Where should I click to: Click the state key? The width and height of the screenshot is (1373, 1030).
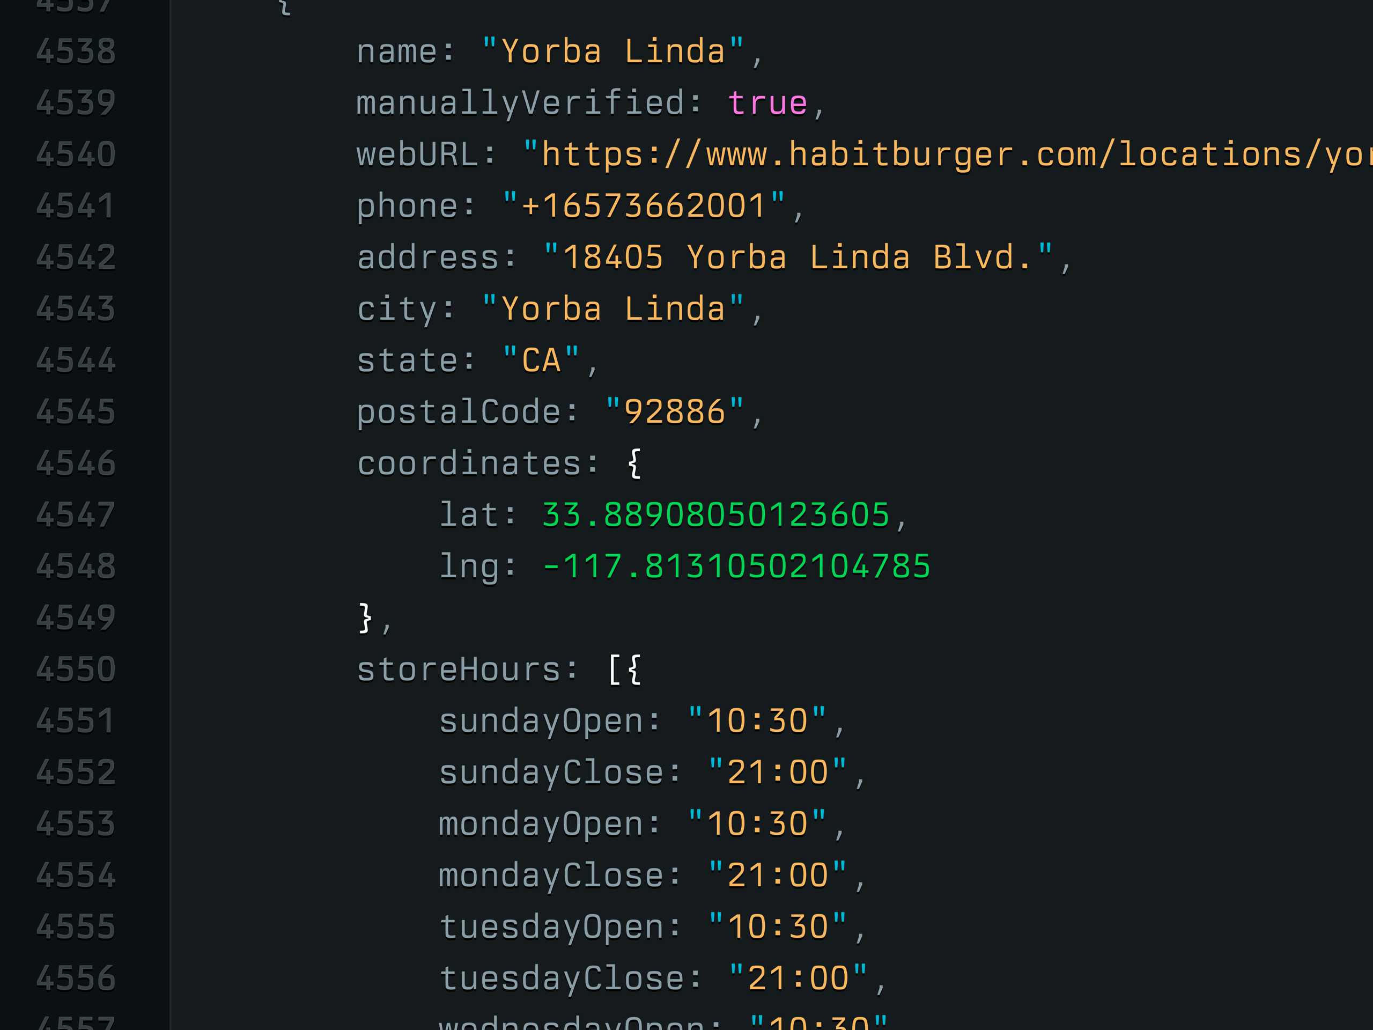click(x=408, y=360)
